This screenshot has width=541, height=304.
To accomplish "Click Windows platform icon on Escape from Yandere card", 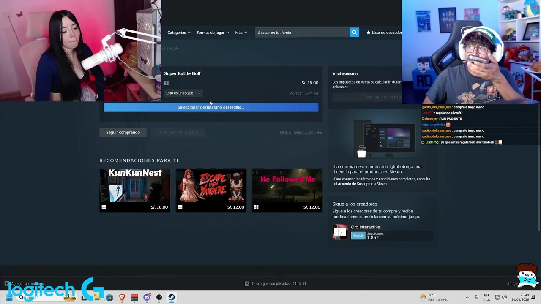I will [x=180, y=207].
